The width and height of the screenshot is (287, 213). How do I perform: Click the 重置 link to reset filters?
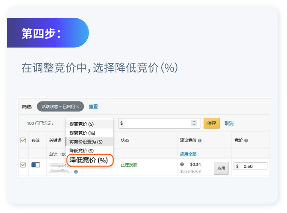[93, 106]
